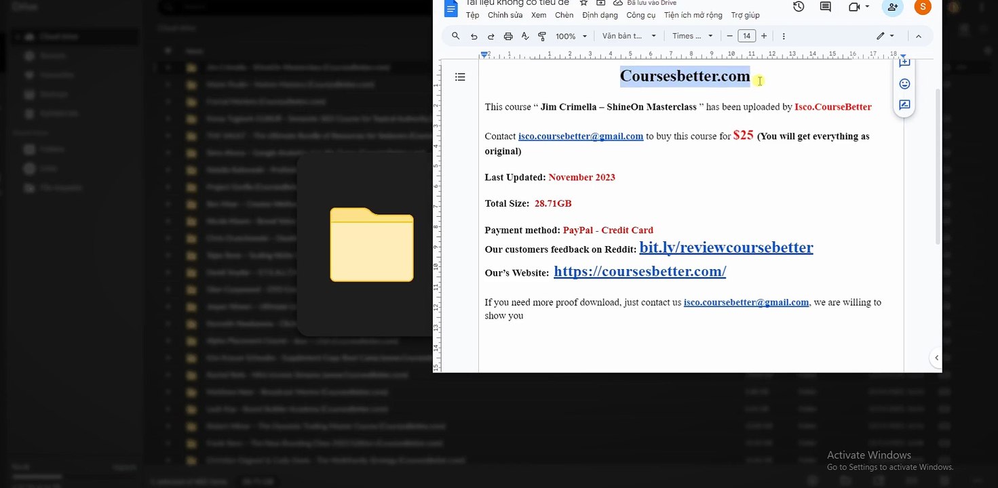This screenshot has height=488, width=998.
Task: Open the Chèn menu
Action: (564, 15)
